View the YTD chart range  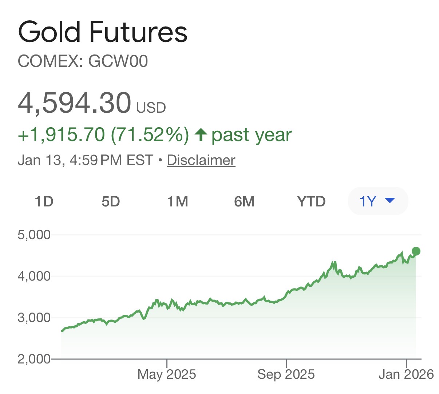click(311, 201)
